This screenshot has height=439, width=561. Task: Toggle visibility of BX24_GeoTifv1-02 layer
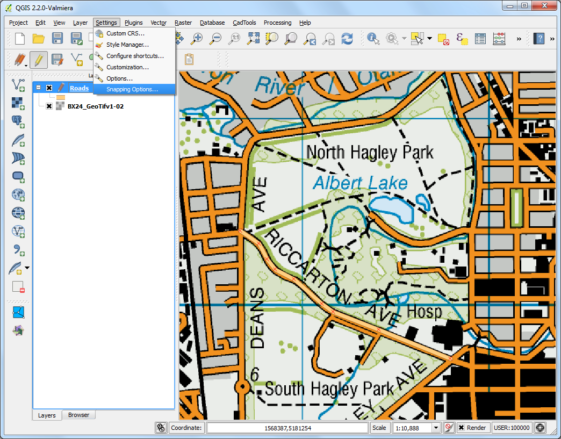pyautogui.click(x=49, y=106)
